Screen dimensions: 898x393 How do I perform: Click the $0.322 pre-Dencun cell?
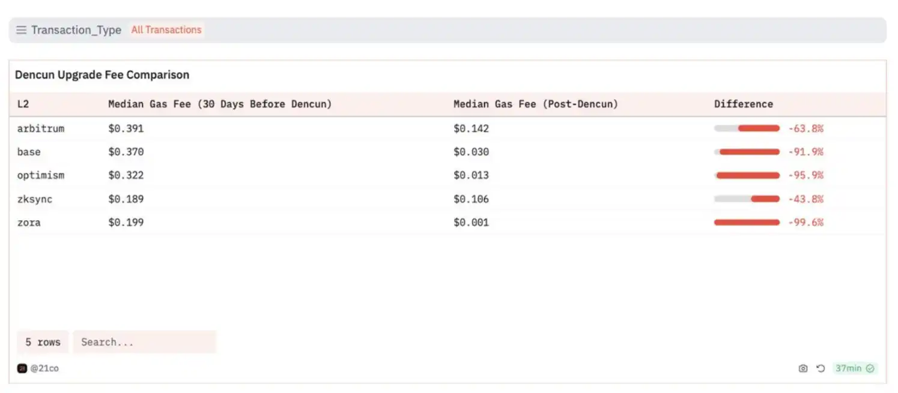coord(126,175)
